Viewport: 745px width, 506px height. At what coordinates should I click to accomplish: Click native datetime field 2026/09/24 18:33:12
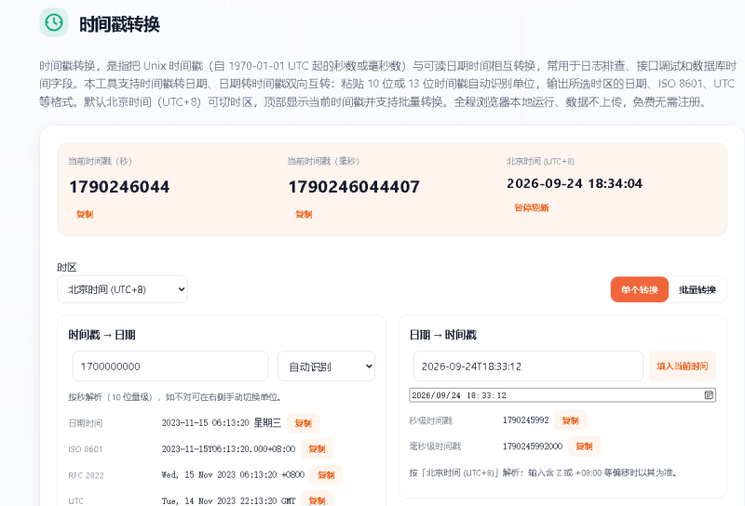point(562,395)
